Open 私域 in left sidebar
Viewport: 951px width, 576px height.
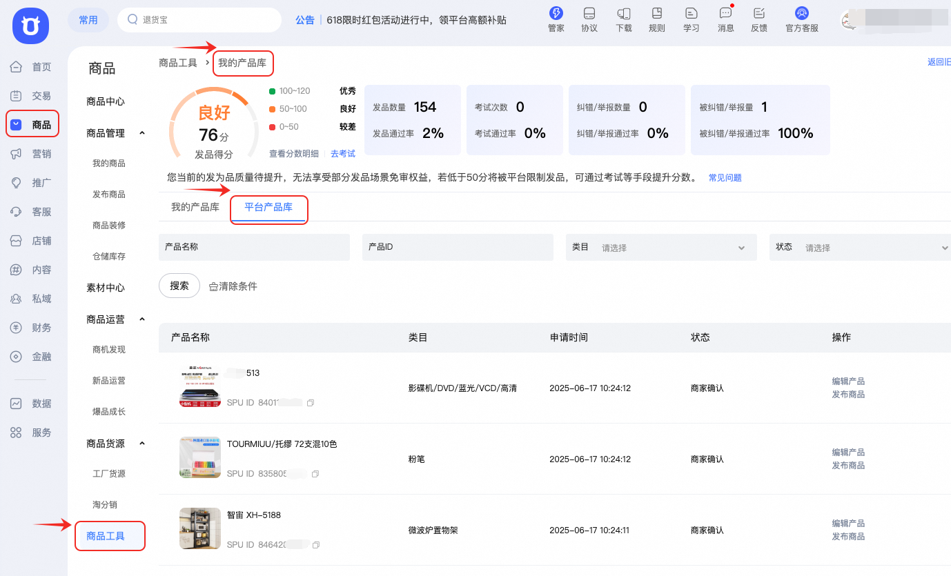(x=32, y=299)
